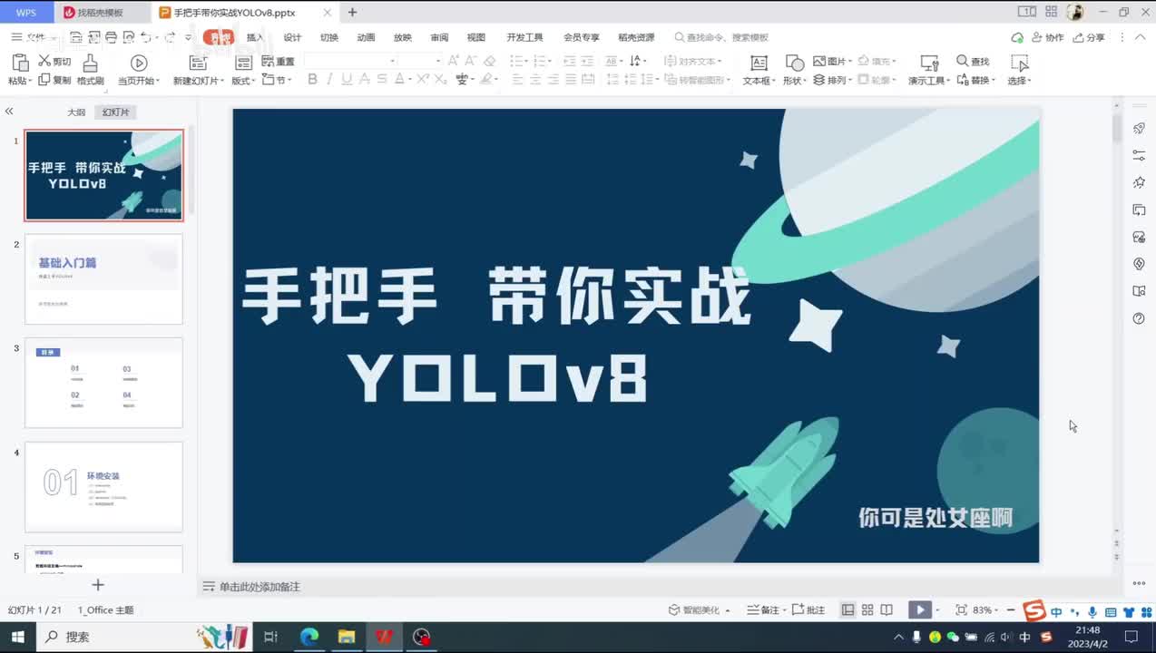Click the Text Box (文本框) icon
The image size is (1156, 653).
tap(759, 63)
